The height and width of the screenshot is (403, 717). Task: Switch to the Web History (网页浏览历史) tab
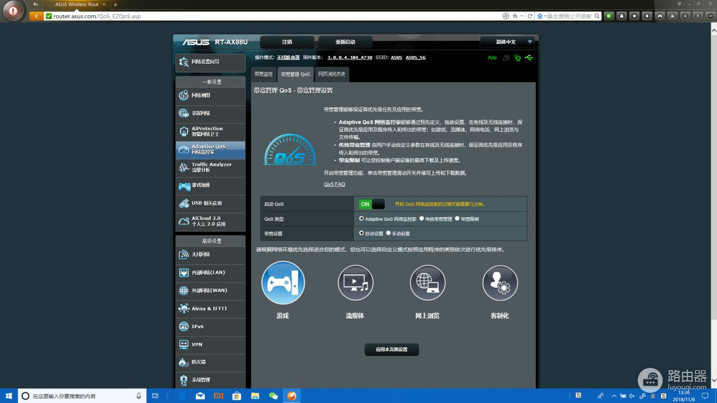331,74
